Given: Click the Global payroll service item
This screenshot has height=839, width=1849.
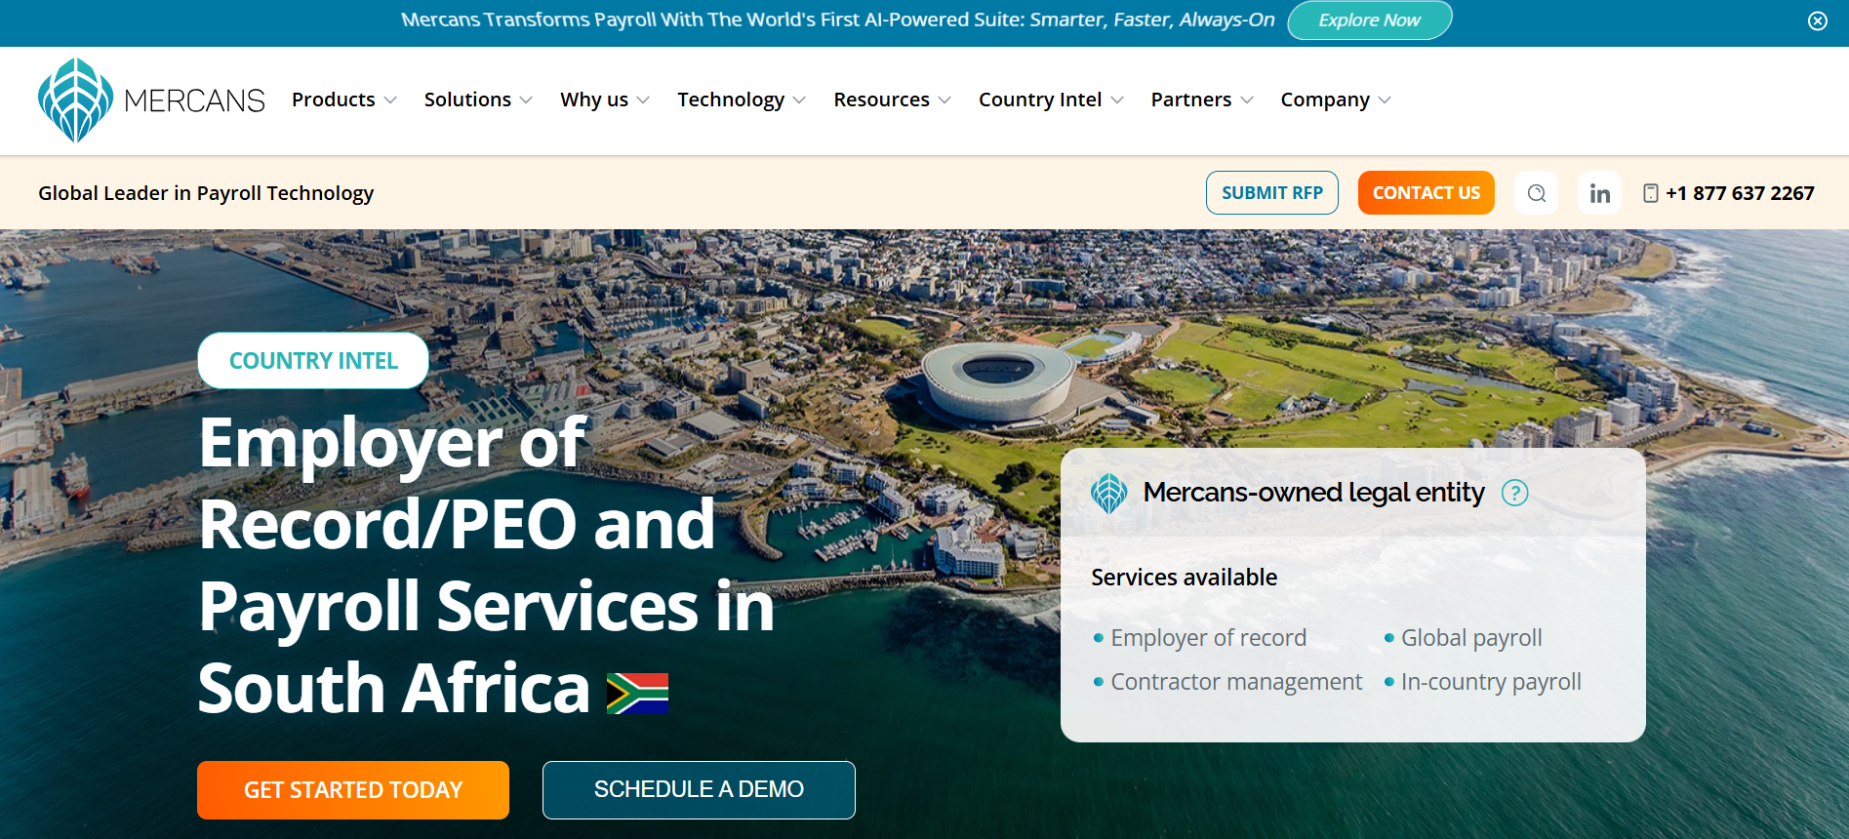Looking at the screenshot, I should [1471, 638].
